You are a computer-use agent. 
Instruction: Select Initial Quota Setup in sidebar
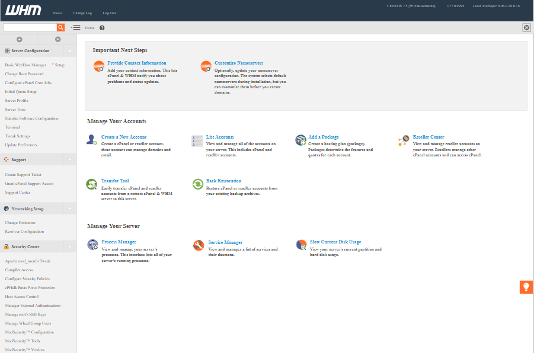[x=21, y=91]
